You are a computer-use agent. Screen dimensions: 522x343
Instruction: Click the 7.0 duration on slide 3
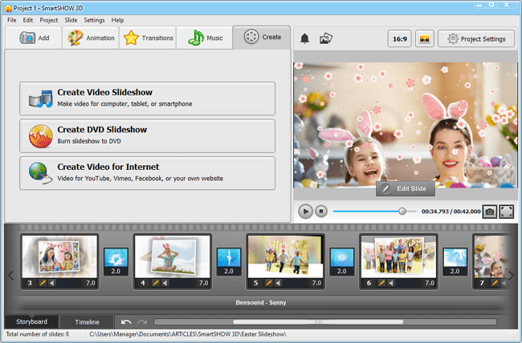point(91,283)
